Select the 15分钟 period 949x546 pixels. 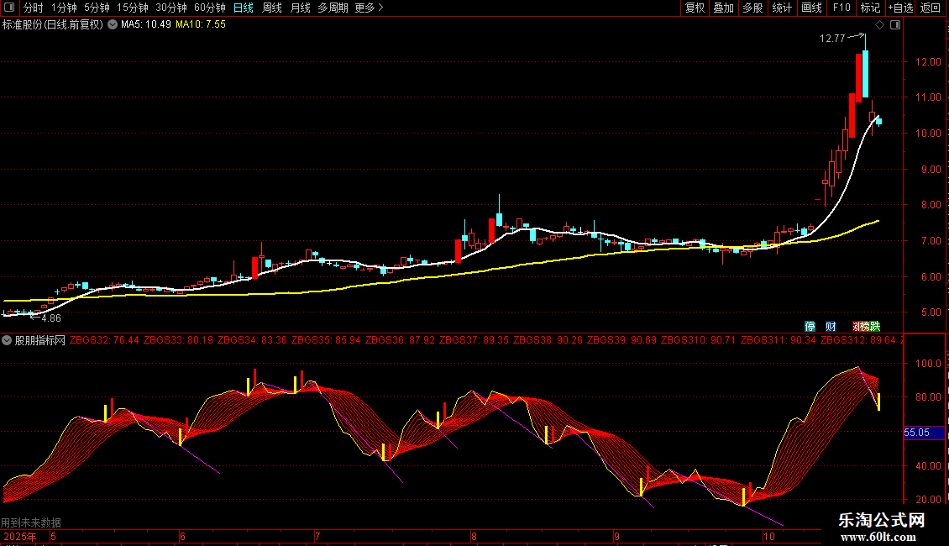(133, 8)
